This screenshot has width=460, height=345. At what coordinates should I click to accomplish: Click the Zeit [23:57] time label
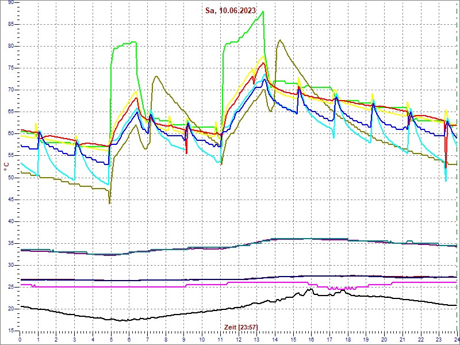point(241,327)
